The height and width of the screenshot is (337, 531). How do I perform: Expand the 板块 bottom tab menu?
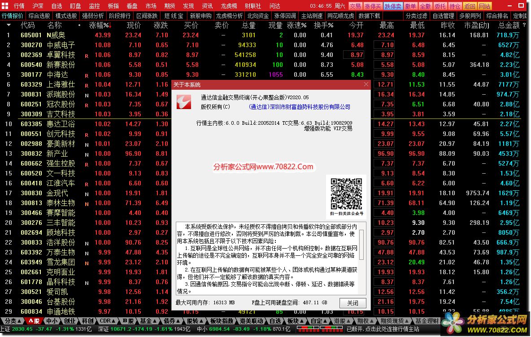(296, 320)
